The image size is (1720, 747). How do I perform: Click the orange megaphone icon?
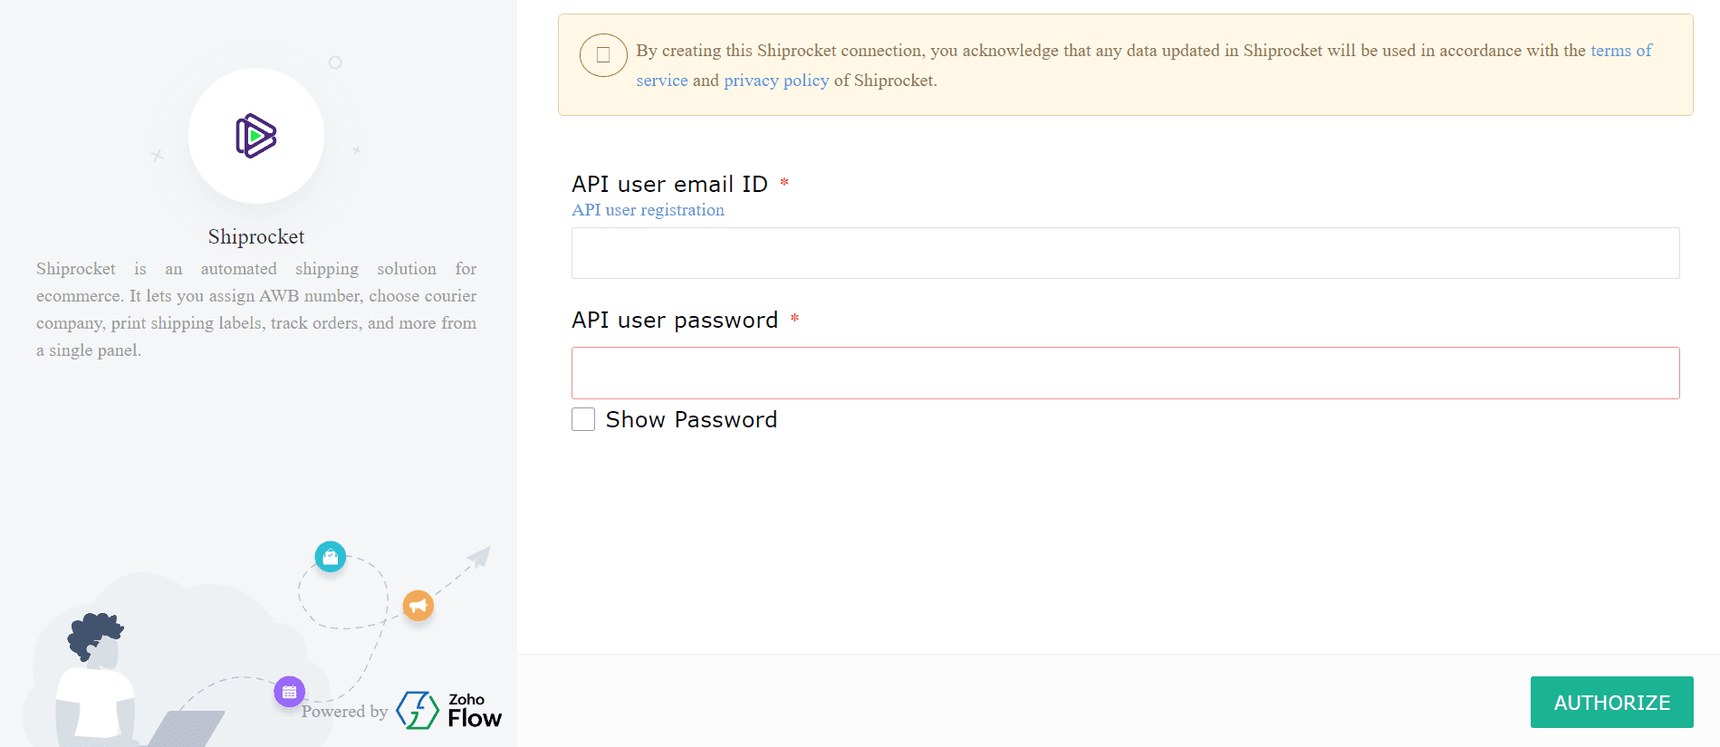pos(418,605)
